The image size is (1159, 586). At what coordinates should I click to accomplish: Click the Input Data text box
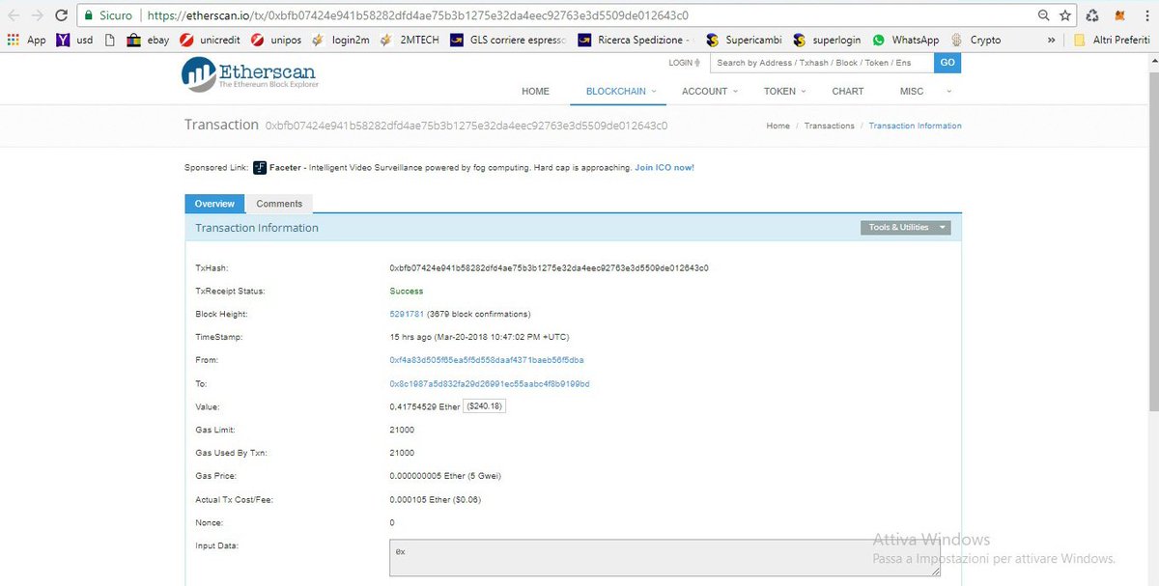664,558
